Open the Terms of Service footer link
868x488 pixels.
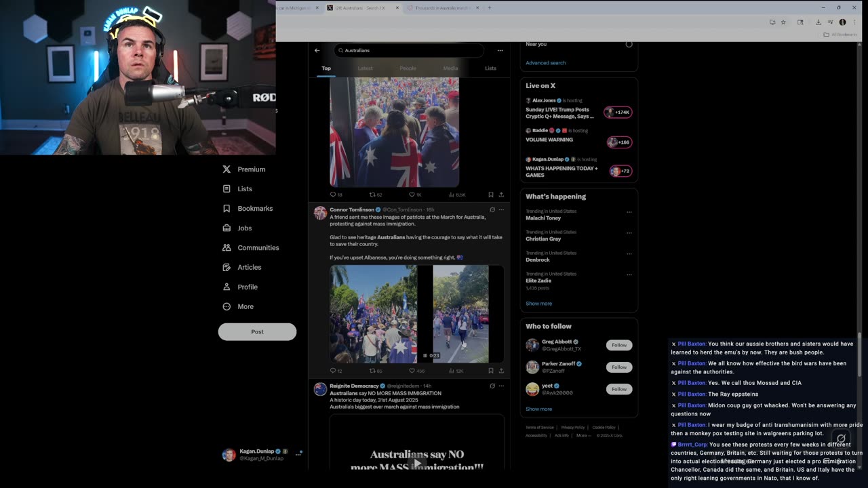pyautogui.click(x=540, y=428)
